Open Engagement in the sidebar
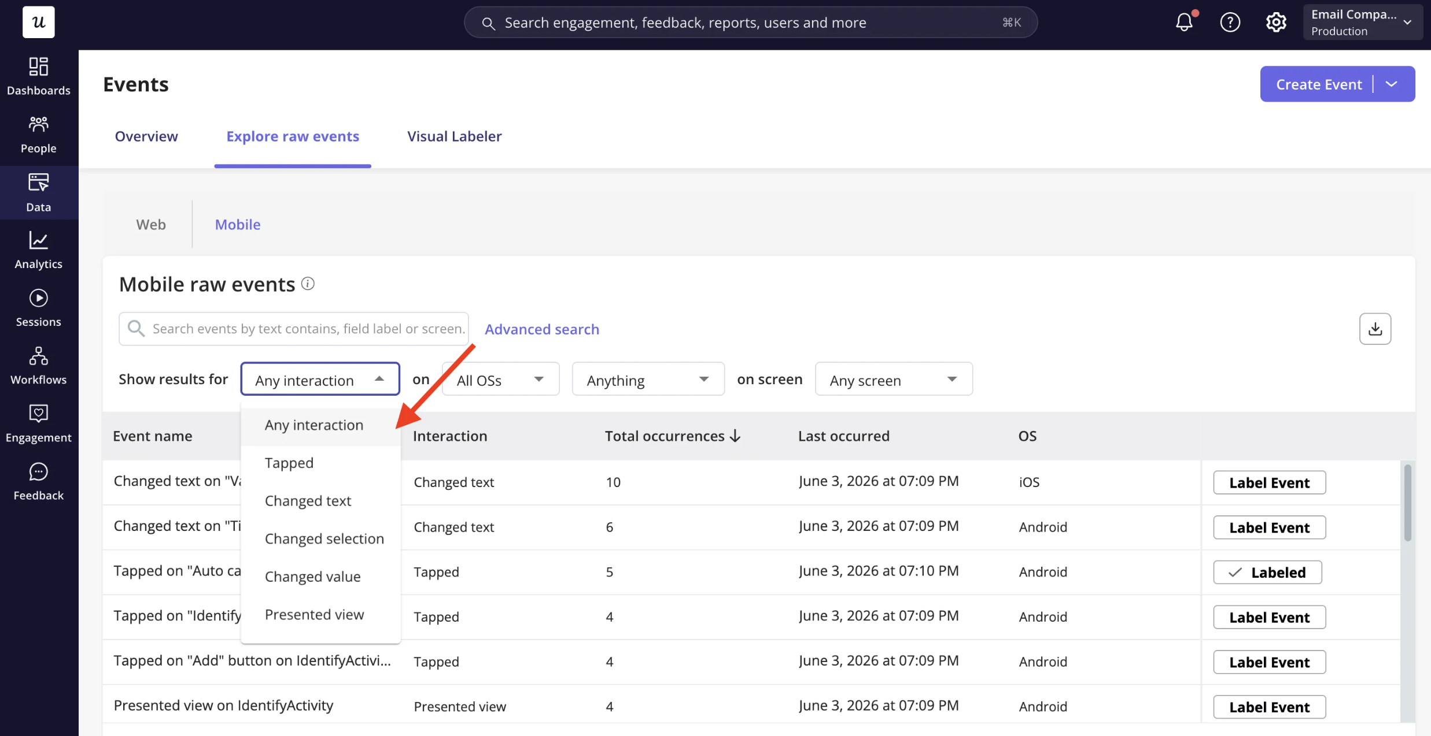The image size is (1431, 736). point(38,423)
